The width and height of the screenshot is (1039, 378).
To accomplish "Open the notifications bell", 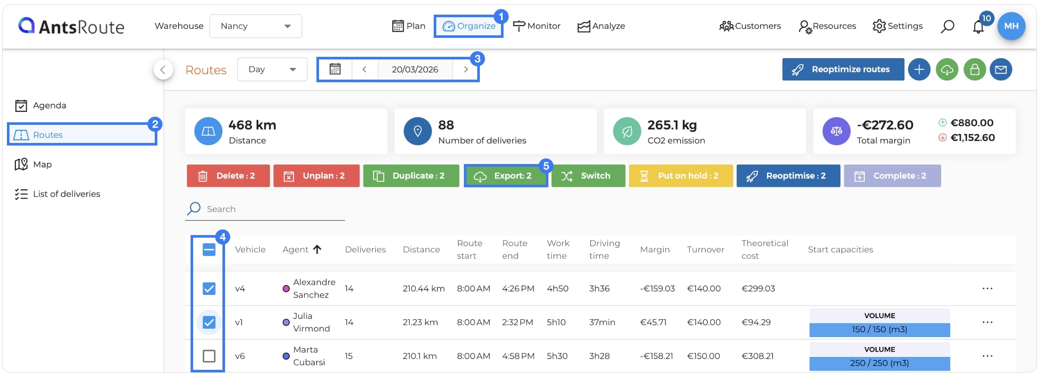I will click(978, 27).
